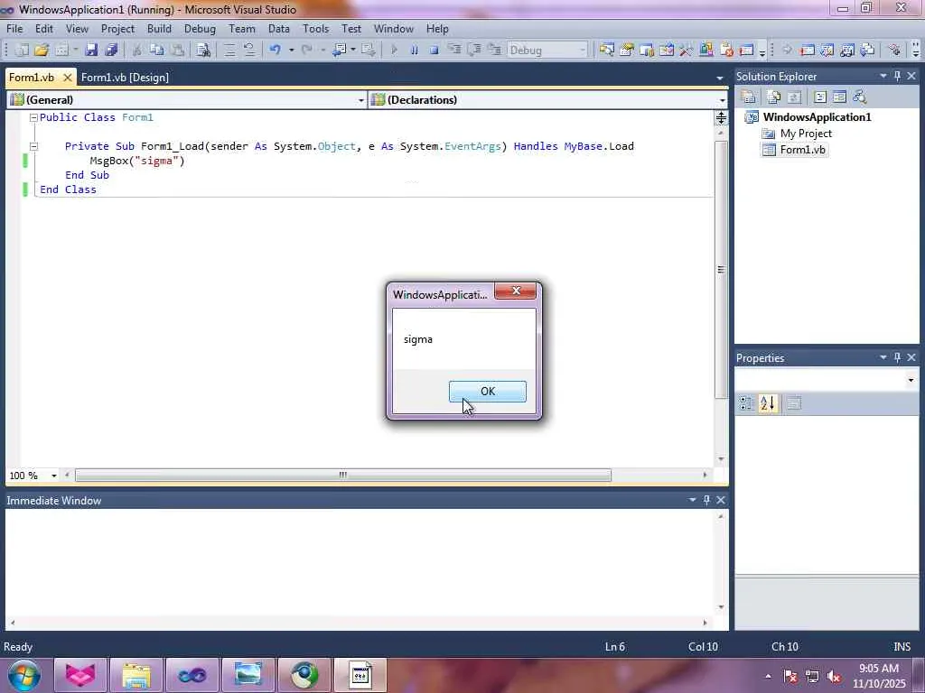Viewport: 925px width, 693px height.
Task: Comment out the selected lines icon
Action: point(229,51)
